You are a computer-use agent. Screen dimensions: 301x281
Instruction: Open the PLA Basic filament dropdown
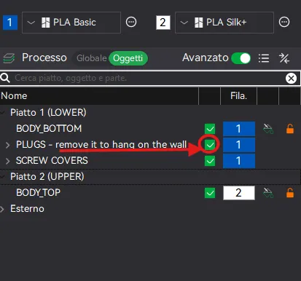click(71, 23)
